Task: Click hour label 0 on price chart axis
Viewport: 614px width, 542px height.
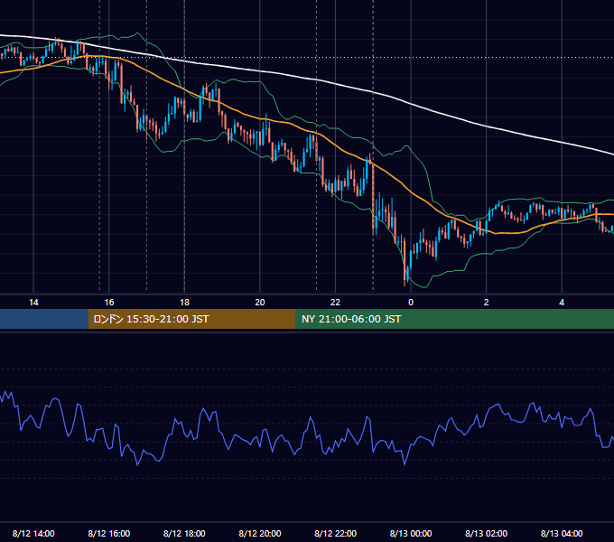Action: click(x=411, y=303)
